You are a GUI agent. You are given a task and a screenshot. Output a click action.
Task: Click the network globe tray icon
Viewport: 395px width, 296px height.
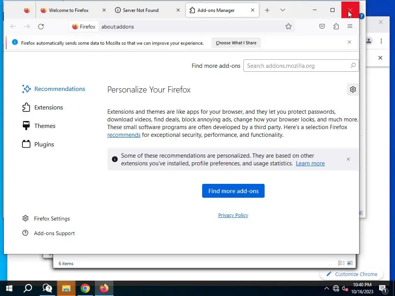tap(336, 288)
